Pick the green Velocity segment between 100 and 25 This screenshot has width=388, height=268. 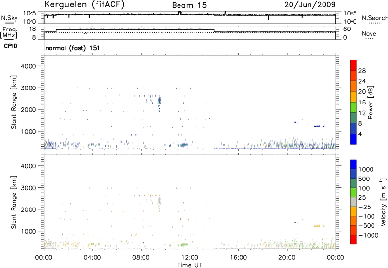click(354, 193)
